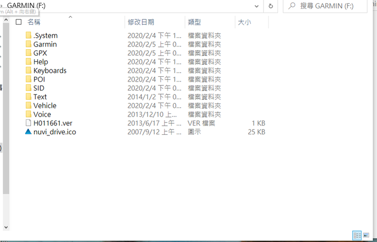Click the SID folder icon
This screenshot has width=377, height=242.
pyautogui.click(x=28, y=88)
